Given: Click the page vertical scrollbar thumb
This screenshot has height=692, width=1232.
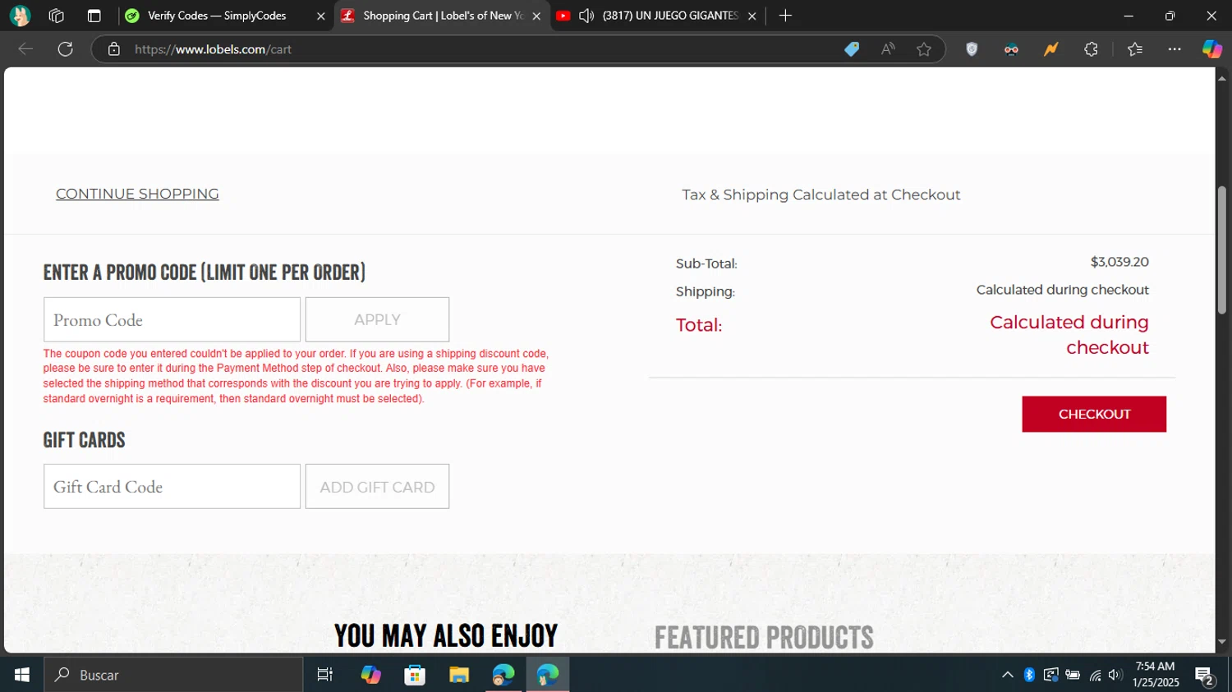Looking at the screenshot, I should click(1222, 250).
